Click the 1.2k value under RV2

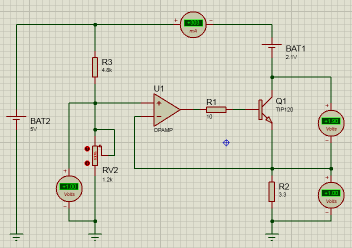(x=107, y=180)
